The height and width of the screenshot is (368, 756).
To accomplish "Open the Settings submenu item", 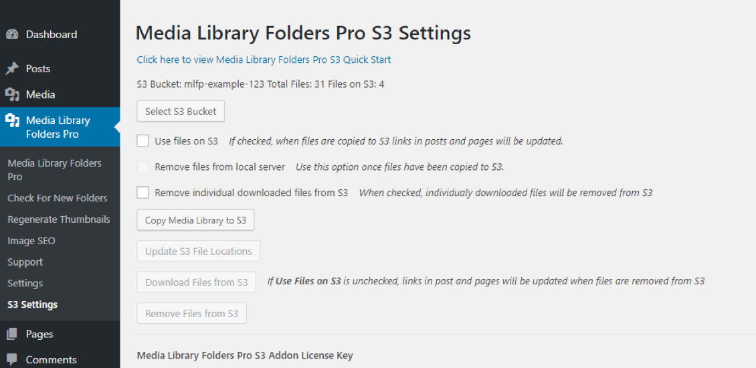I will click(x=25, y=283).
